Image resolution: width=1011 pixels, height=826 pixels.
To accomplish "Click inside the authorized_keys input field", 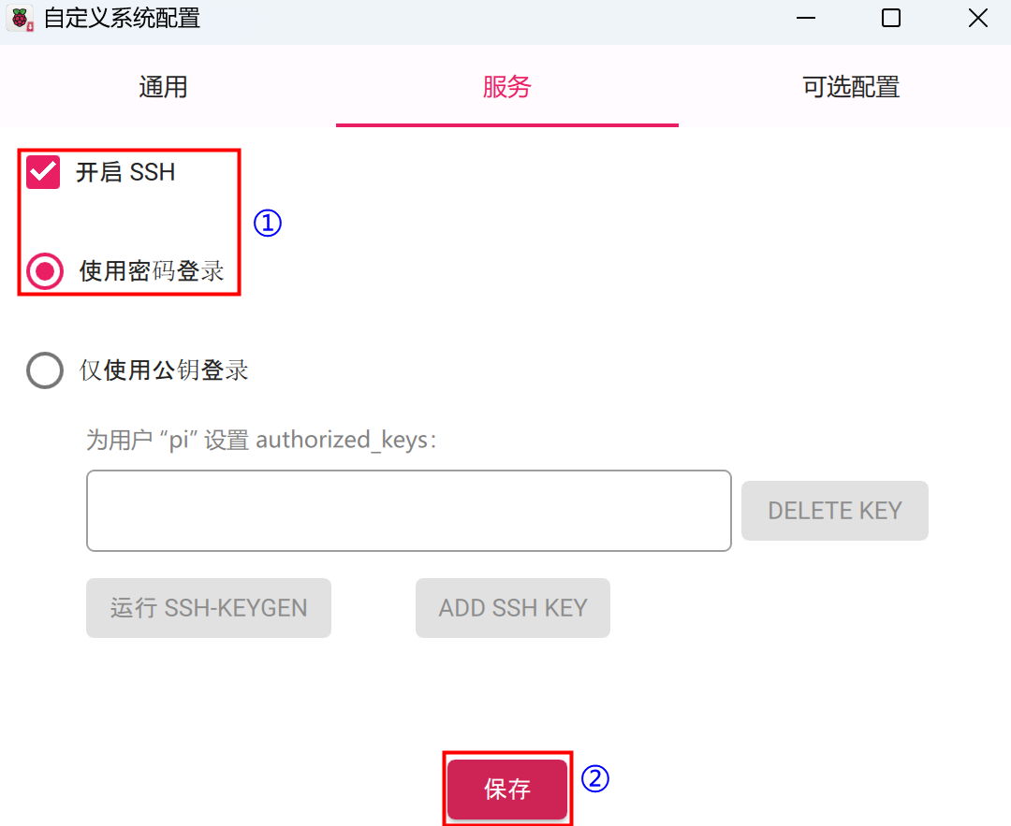I will 408,510.
